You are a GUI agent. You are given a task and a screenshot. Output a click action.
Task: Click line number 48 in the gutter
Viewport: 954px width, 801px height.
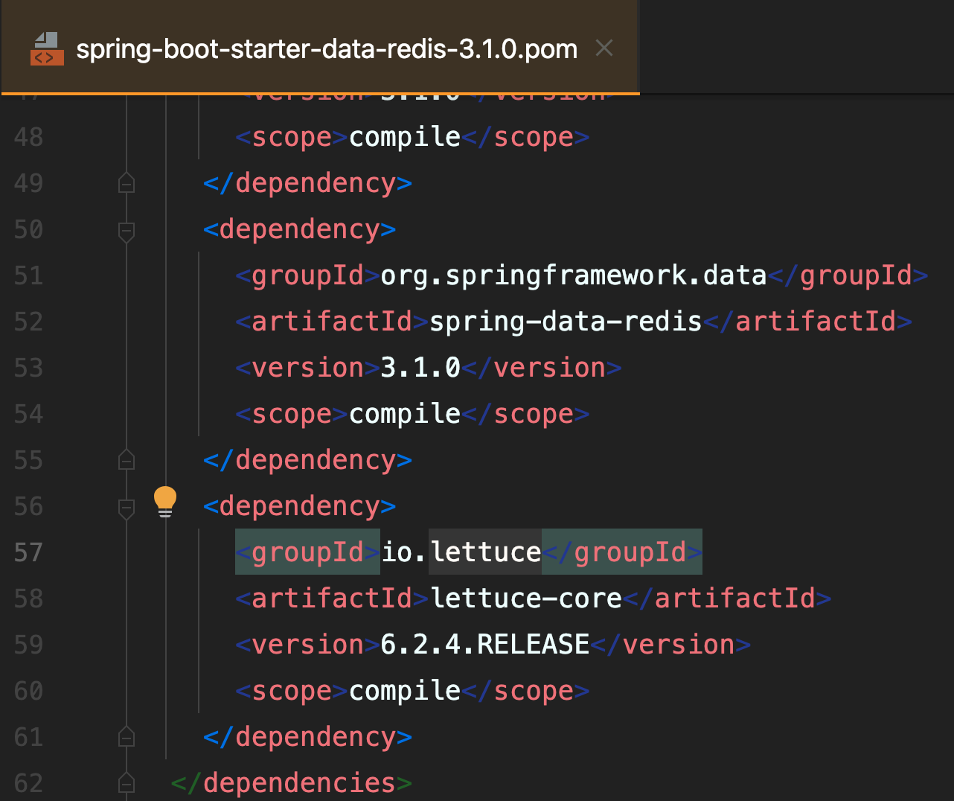tap(28, 137)
